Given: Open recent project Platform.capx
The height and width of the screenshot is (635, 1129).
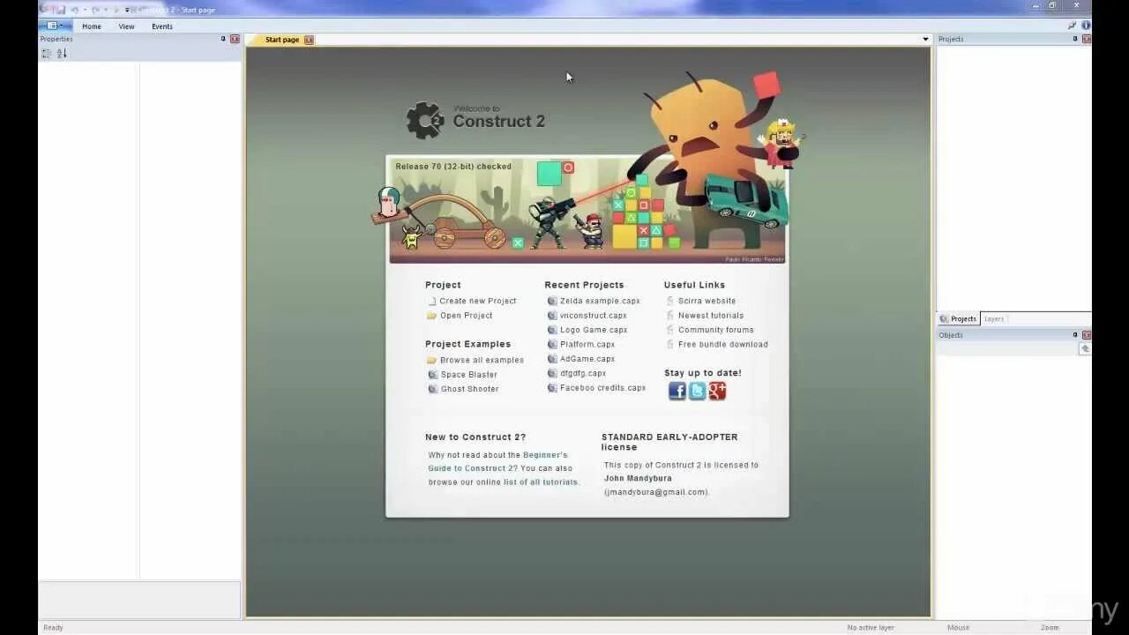Looking at the screenshot, I should (x=587, y=345).
